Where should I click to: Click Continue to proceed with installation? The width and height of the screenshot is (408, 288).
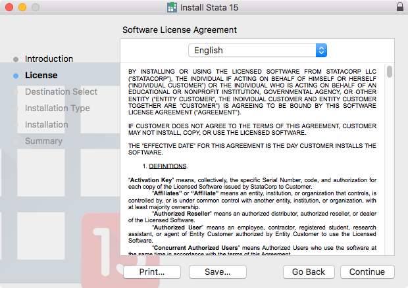tap(367, 272)
